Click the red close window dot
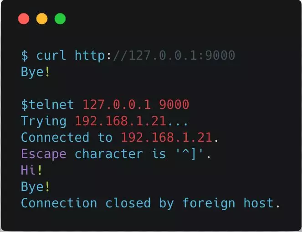 coord(24,19)
